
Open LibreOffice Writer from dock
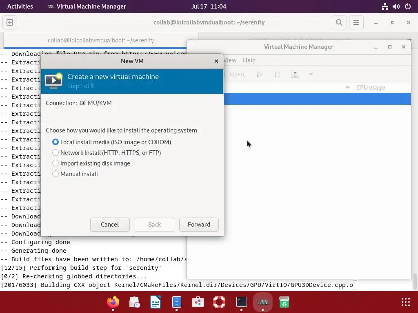pyautogui.click(x=156, y=302)
